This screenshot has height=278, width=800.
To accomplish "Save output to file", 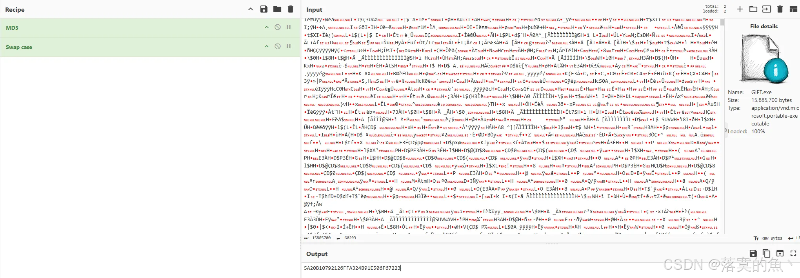I will click(x=753, y=253).
